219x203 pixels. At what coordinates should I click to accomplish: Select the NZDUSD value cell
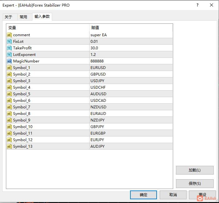tap(131, 107)
